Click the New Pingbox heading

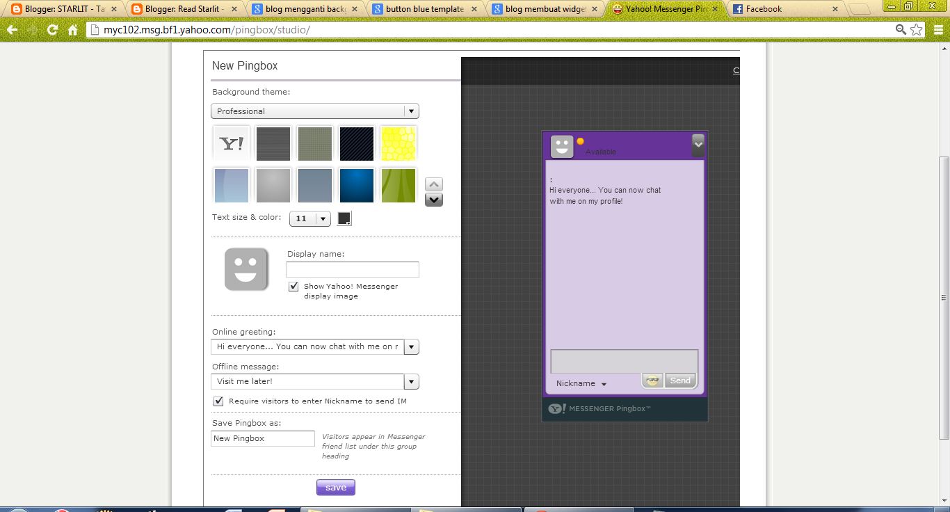pos(245,66)
